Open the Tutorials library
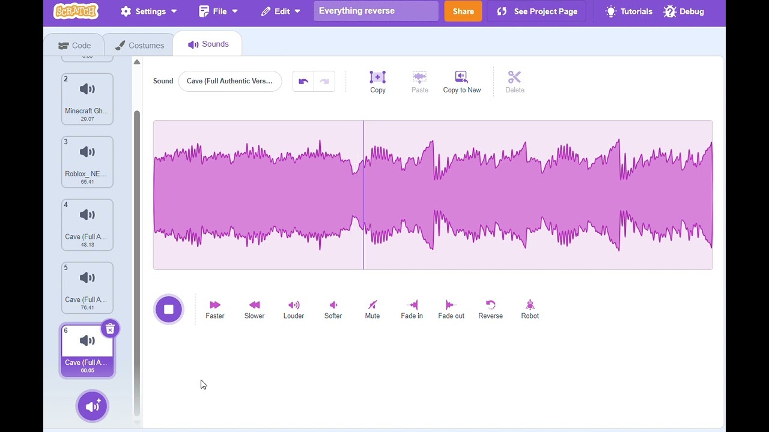The image size is (769, 432). pos(629,11)
